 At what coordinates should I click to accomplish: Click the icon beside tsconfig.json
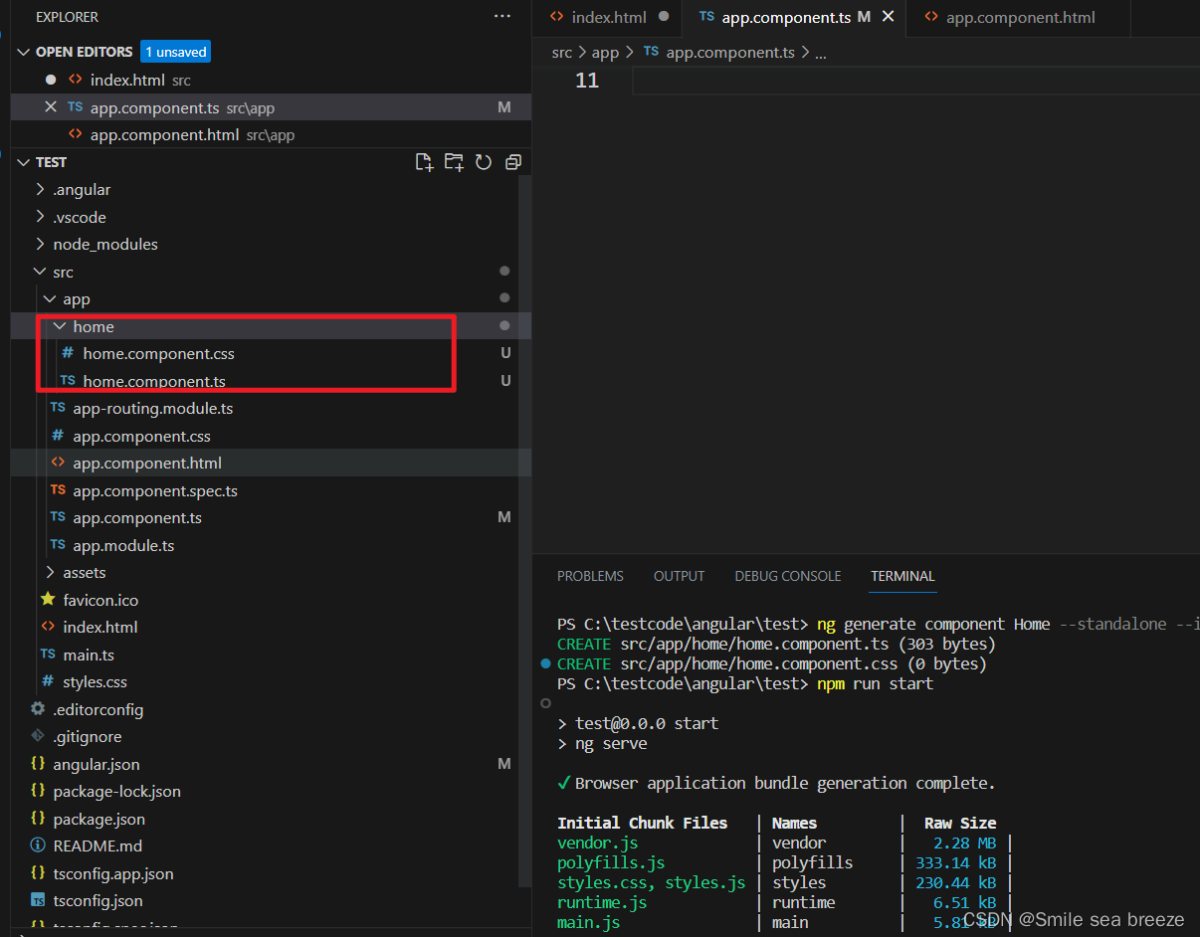(38, 900)
